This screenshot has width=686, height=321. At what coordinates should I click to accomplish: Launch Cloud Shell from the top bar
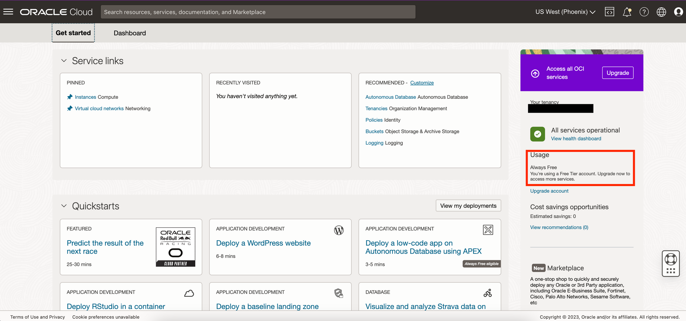[x=610, y=12]
